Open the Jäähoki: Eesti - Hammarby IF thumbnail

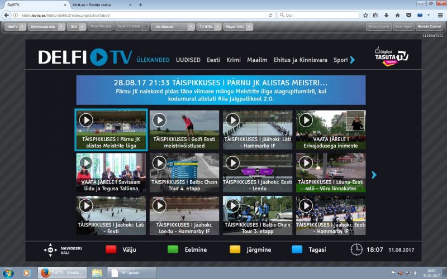coord(331,215)
